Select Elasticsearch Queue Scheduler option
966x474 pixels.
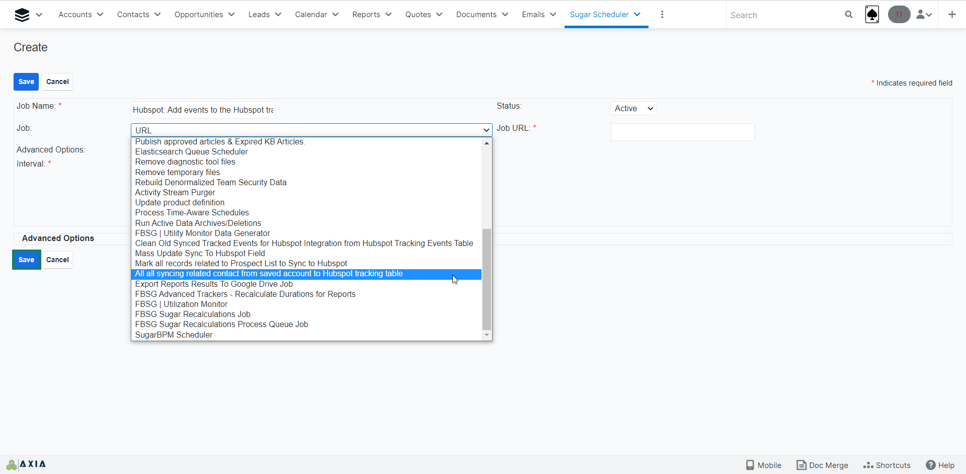[x=306, y=152]
